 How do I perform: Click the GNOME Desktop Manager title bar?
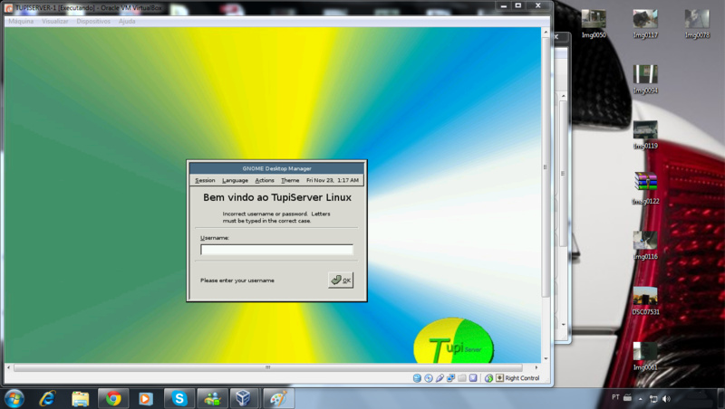[x=276, y=168]
